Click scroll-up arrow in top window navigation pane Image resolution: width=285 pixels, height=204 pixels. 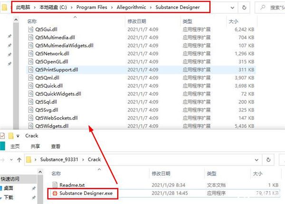pos(16,19)
